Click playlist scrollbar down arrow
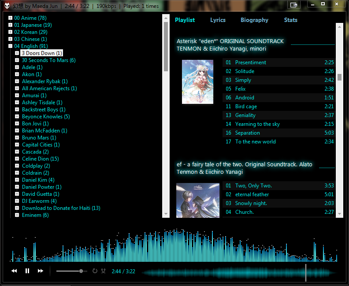Image resolution: width=349 pixels, height=286 pixels. [x=339, y=214]
